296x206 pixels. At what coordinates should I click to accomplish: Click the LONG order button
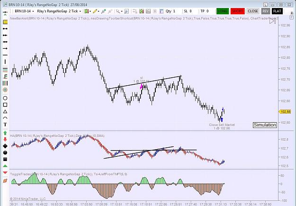pos(223,11)
